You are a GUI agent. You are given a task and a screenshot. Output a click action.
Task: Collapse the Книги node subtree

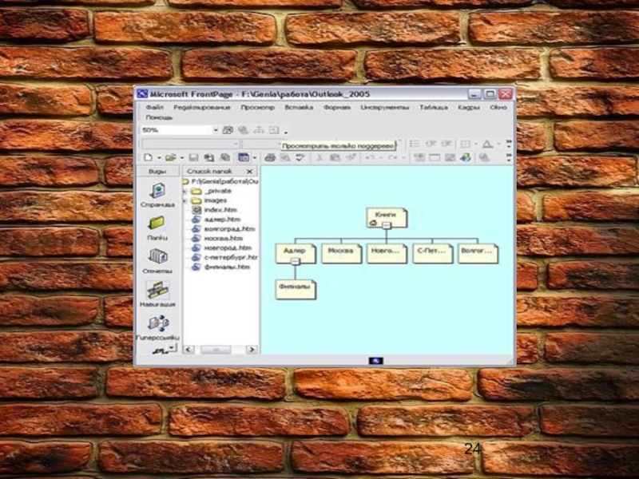(x=387, y=225)
